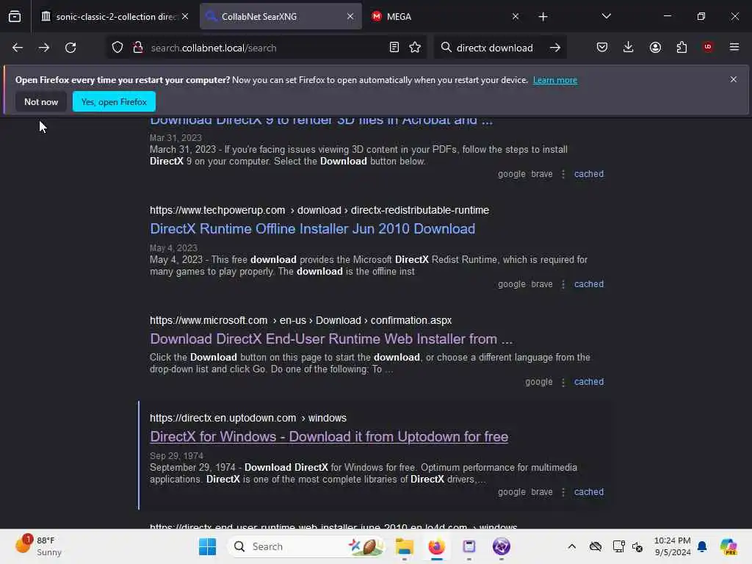Open cached link for microsoft.com result

pos(588,382)
